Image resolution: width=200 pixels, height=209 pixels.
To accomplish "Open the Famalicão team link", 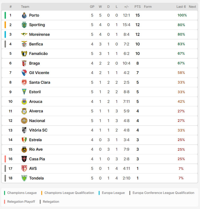I will [38, 54].
